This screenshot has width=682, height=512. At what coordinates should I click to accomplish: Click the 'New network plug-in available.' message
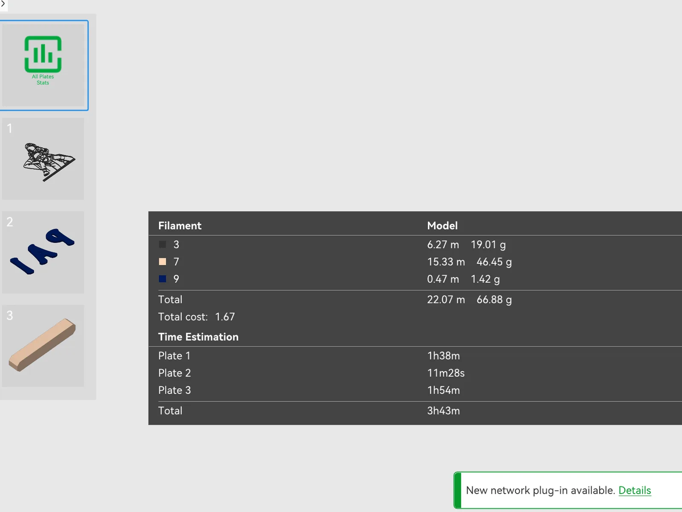[x=540, y=490]
